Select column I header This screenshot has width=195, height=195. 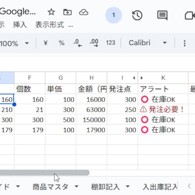click(122, 78)
